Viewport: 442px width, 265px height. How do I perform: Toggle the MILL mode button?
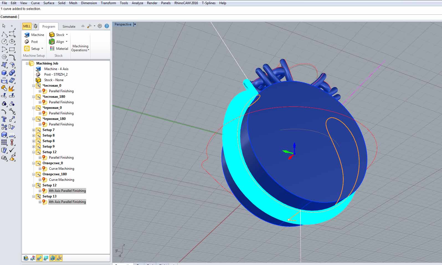27,26
